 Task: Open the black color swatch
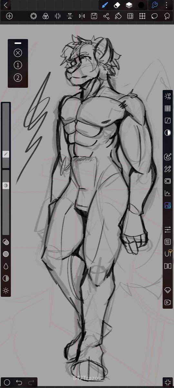[141, 5]
